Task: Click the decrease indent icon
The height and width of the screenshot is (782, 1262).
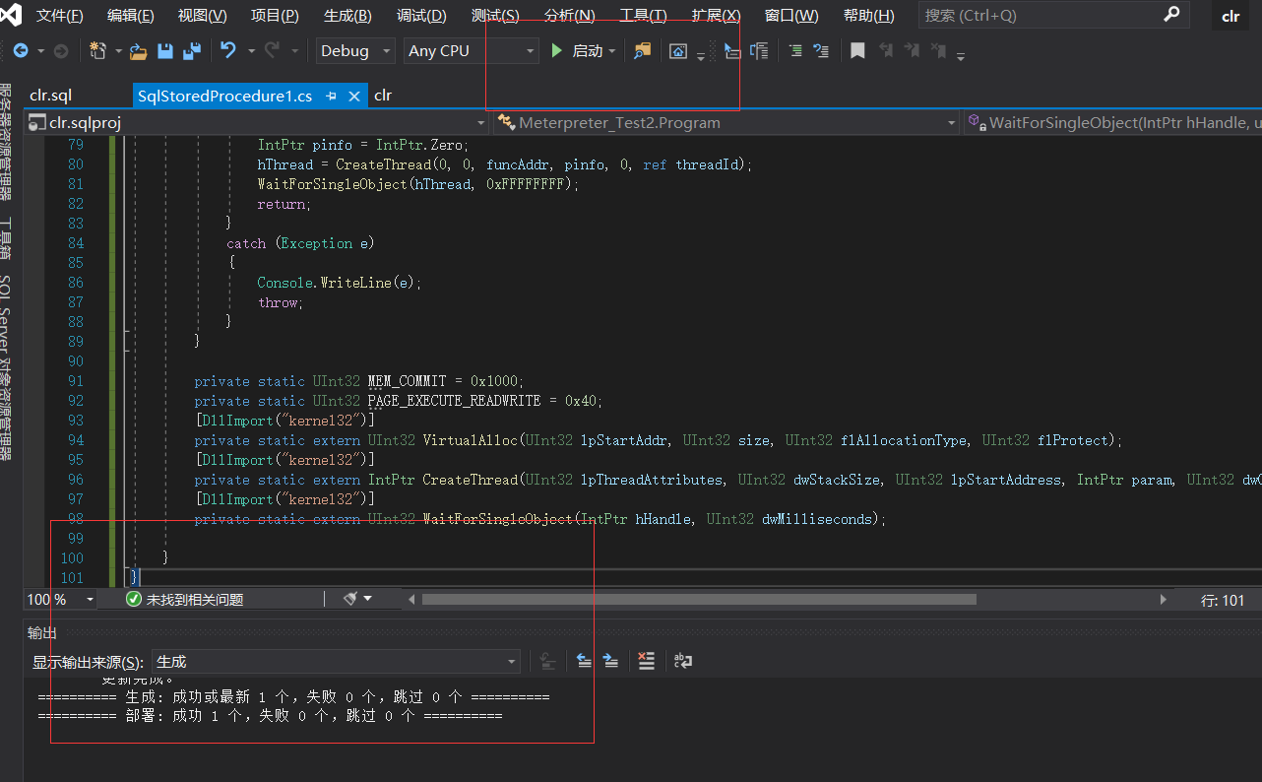Action: point(795,51)
